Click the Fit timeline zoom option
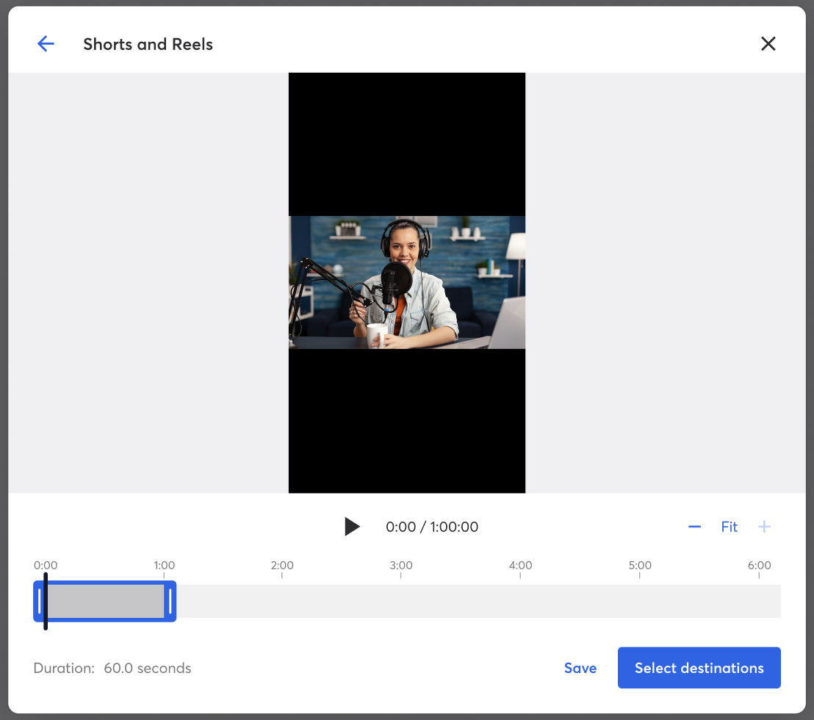 coord(729,527)
